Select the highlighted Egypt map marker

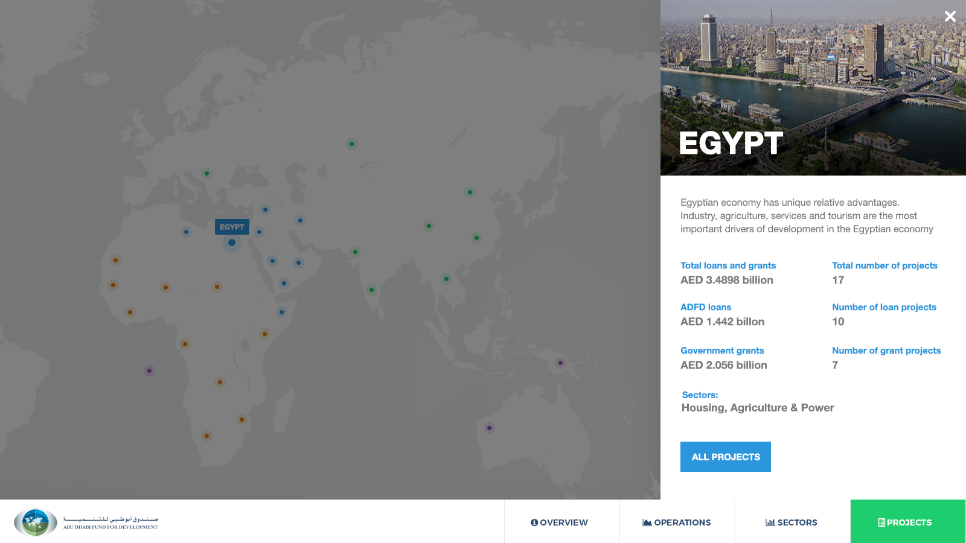tap(232, 243)
